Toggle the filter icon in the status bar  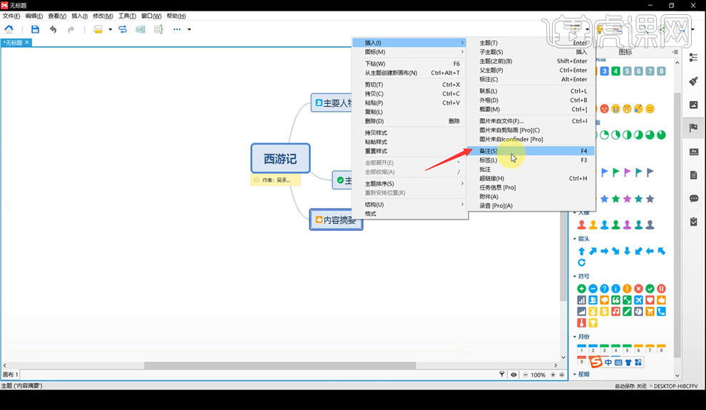pos(502,375)
